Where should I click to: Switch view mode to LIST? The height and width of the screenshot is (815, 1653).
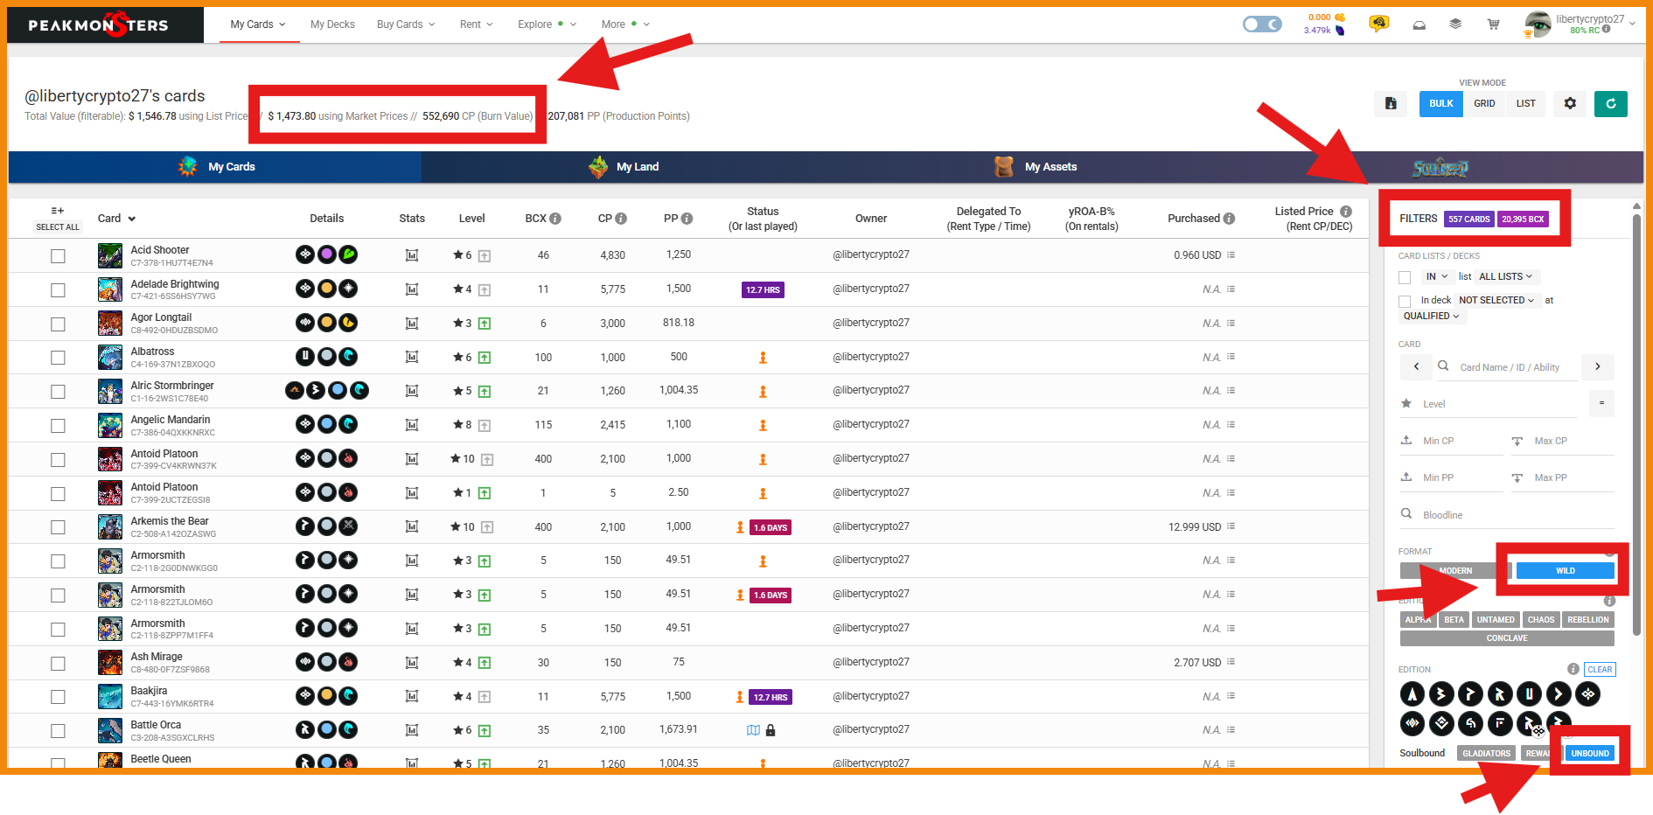[1526, 103]
